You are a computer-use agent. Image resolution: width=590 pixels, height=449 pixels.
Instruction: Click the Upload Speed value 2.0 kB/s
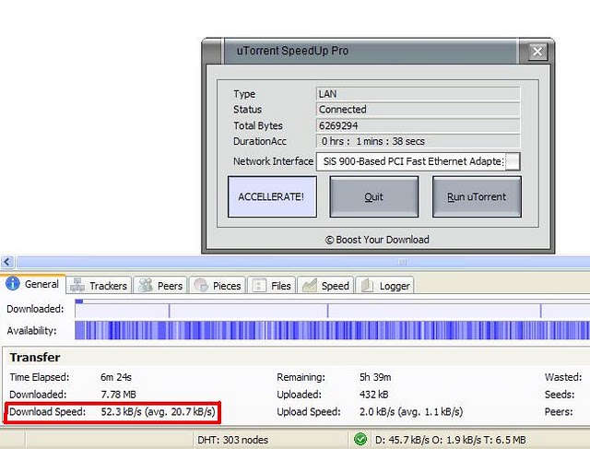(411, 412)
